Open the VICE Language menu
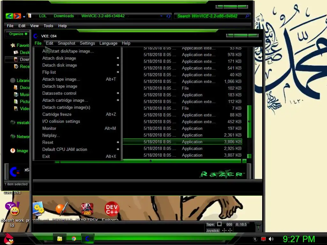The height and width of the screenshot is (245, 327). coord(109,43)
